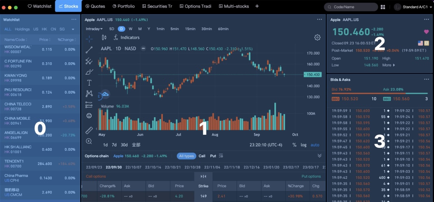Open the candlestick chart style icon

tap(104, 37)
